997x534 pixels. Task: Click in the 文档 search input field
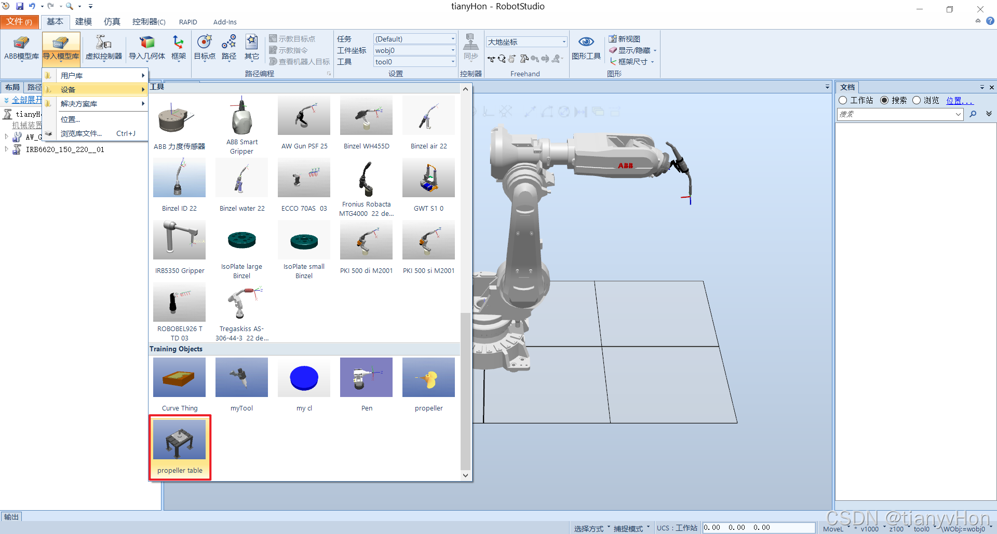point(896,114)
